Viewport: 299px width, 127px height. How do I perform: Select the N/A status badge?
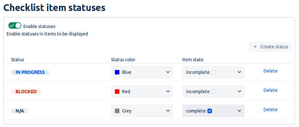click(x=20, y=111)
